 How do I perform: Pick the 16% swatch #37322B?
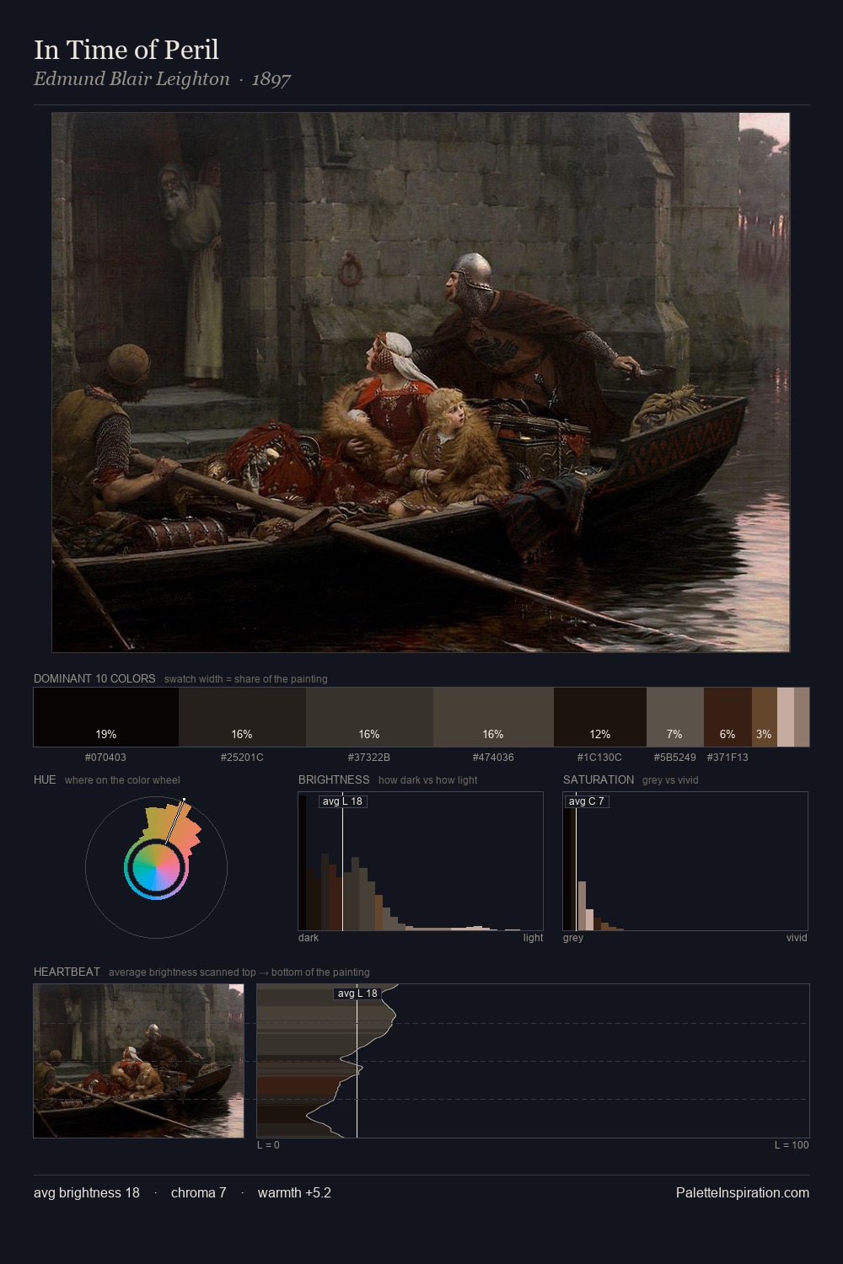coord(369,717)
